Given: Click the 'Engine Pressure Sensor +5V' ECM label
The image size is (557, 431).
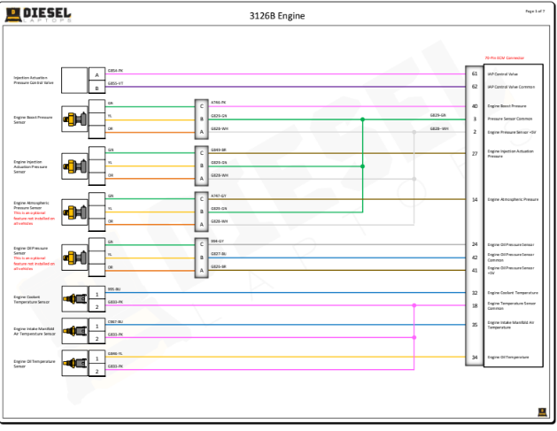Looking at the screenshot, I should coord(512,132).
